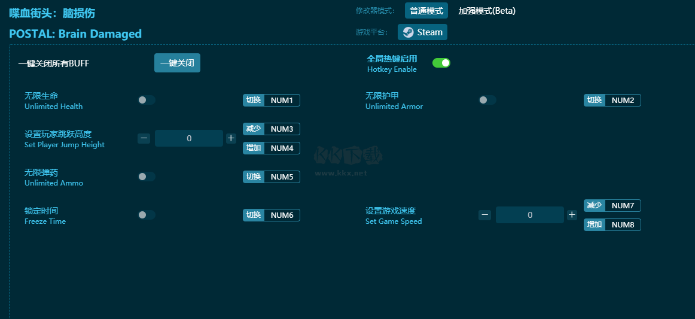Click the Unlimited Health label
Image resolution: width=695 pixels, height=319 pixels.
54,107
